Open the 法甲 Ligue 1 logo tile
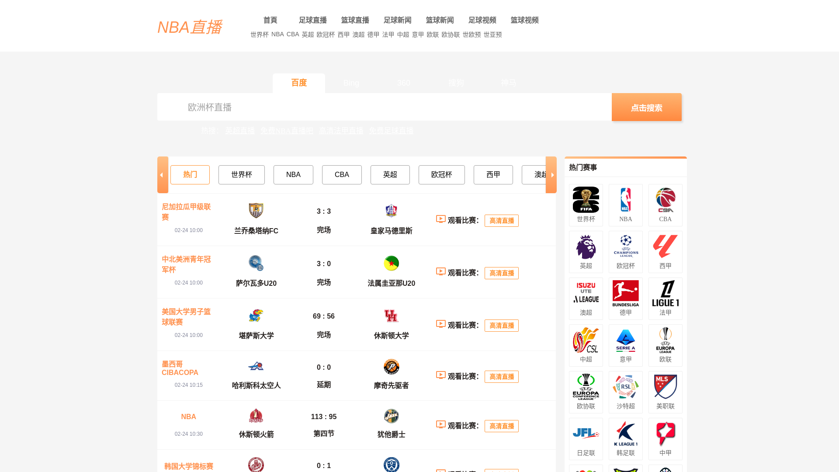The image size is (839, 472). (665, 298)
